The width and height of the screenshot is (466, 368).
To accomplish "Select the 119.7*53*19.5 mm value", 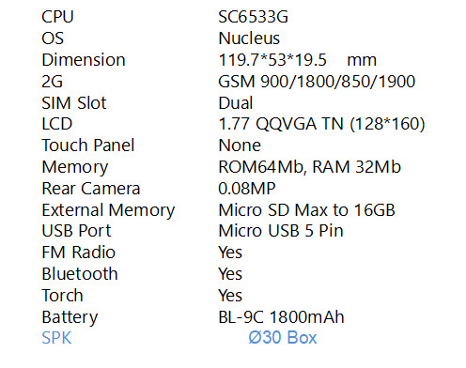I will click(297, 60).
